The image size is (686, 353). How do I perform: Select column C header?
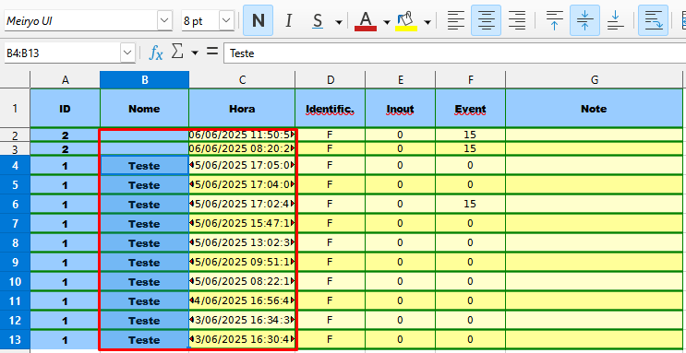click(x=242, y=79)
